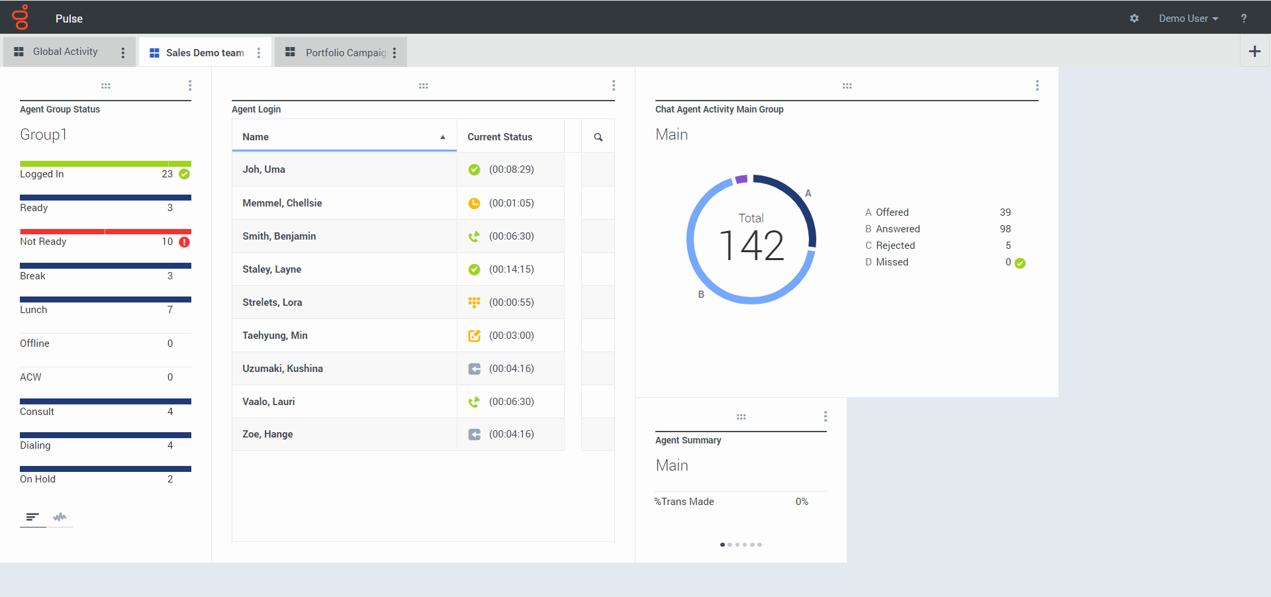Switch to the Portfolio Campaign tab
The width and height of the screenshot is (1271, 597).
pyautogui.click(x=345, y=53)
